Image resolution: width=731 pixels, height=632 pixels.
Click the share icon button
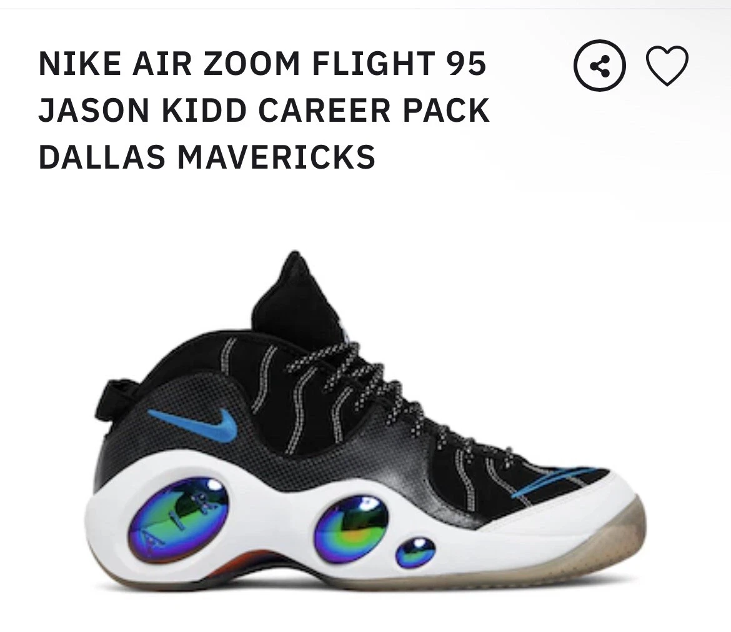pos(600,66)
